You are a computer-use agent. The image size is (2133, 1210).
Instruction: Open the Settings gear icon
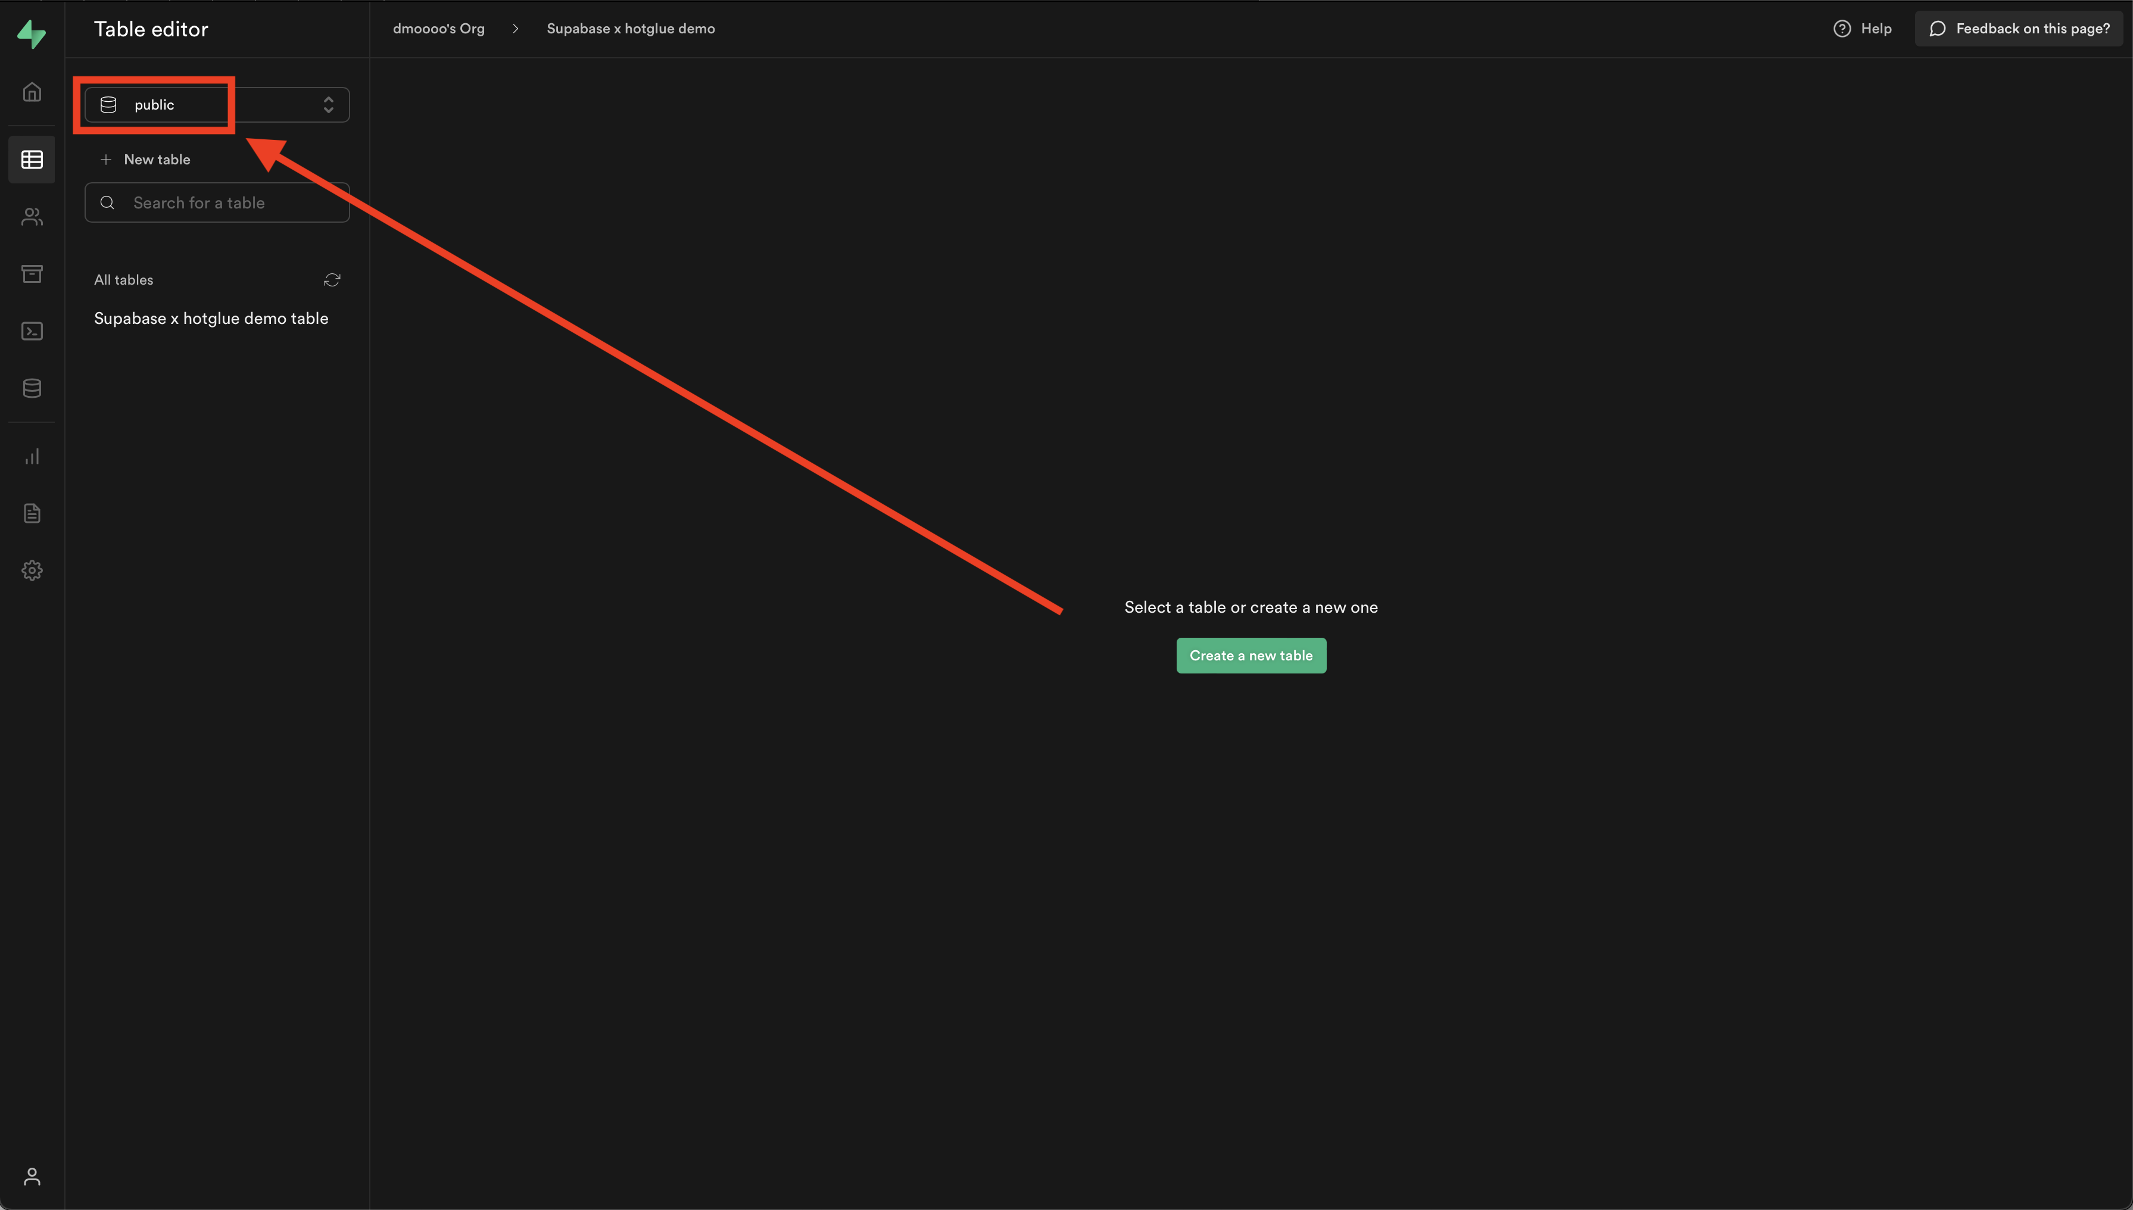(32, 570)
